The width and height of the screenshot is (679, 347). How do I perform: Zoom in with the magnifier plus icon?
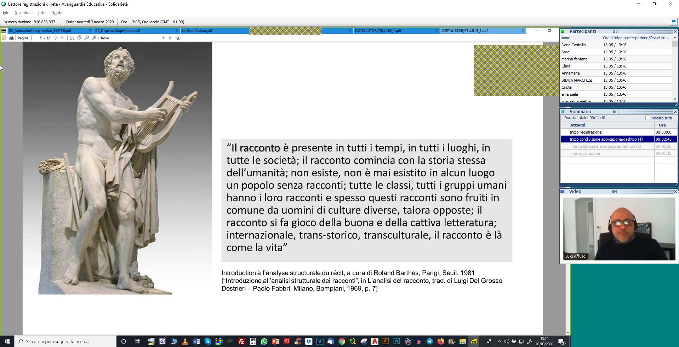(x=94, y=38)
